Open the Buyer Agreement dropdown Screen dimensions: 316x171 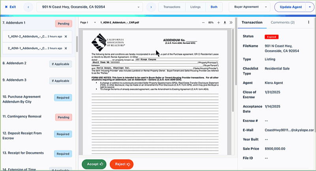[x=250, y=7]
